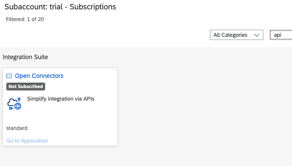Click the 'Subaccount: trial - Subscriptions' page title

60,7
